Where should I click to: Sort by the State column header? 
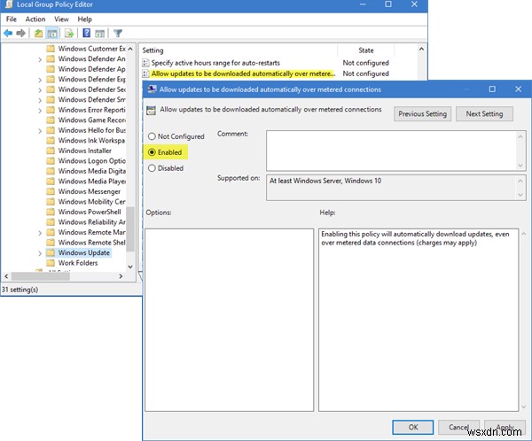click(x=365, y=50)
